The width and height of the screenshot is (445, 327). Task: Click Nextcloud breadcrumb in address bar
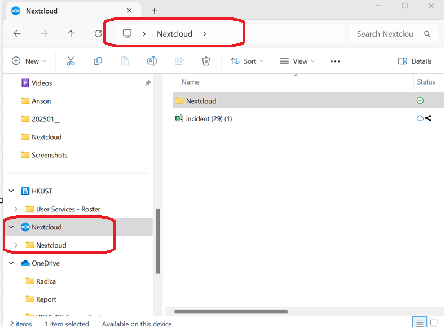[174, 34]
